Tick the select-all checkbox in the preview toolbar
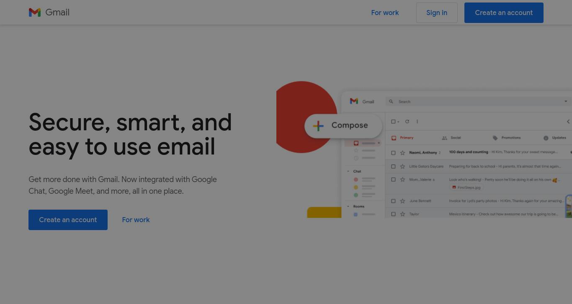Viewport: 572px width, 304px height. pos(393,122)
